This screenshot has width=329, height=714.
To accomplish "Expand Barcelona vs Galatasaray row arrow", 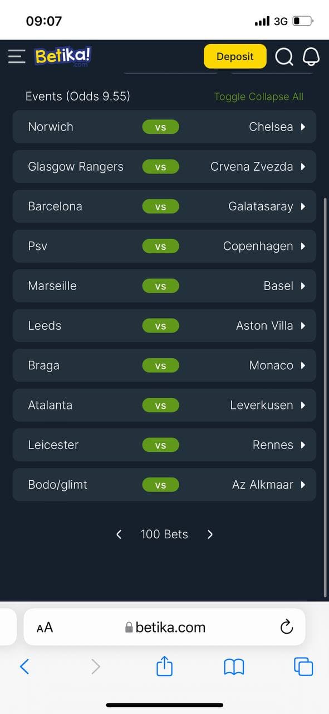I will tap(303, 206).
